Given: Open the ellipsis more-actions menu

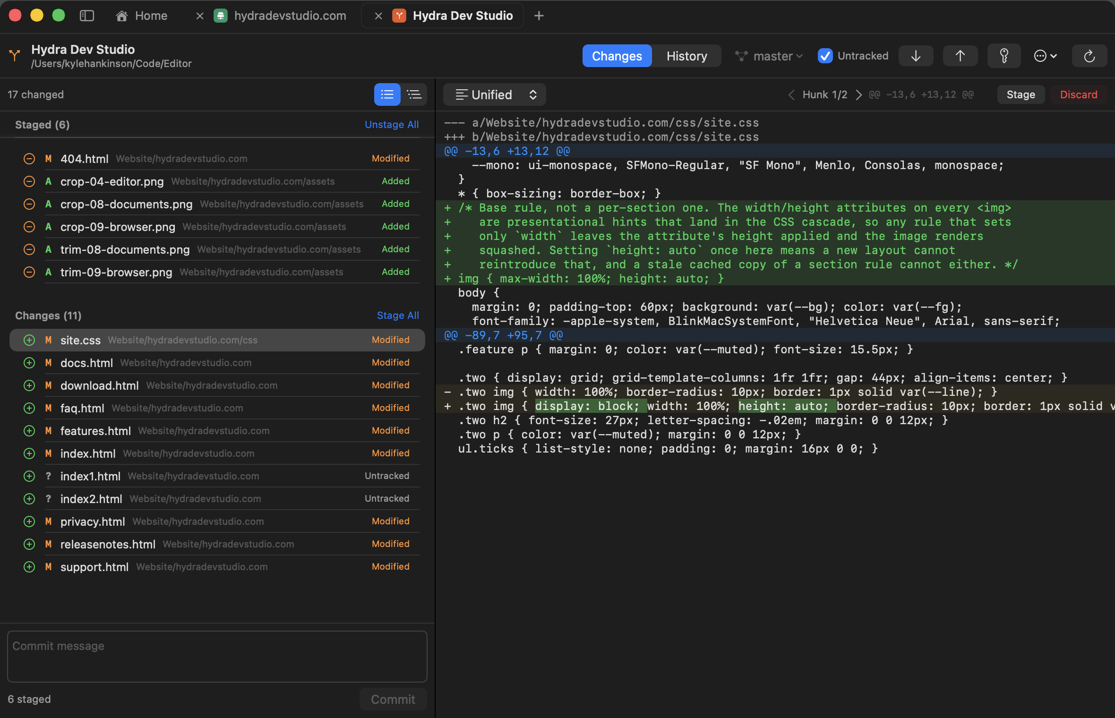Looking at the screenshot, I should tap(1046, 56).
